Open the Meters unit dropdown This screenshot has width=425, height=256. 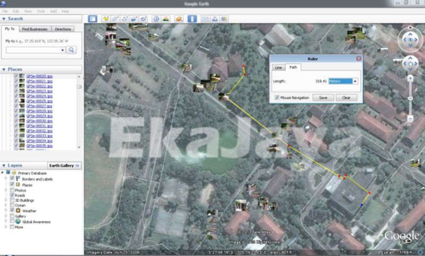[355, 81]
